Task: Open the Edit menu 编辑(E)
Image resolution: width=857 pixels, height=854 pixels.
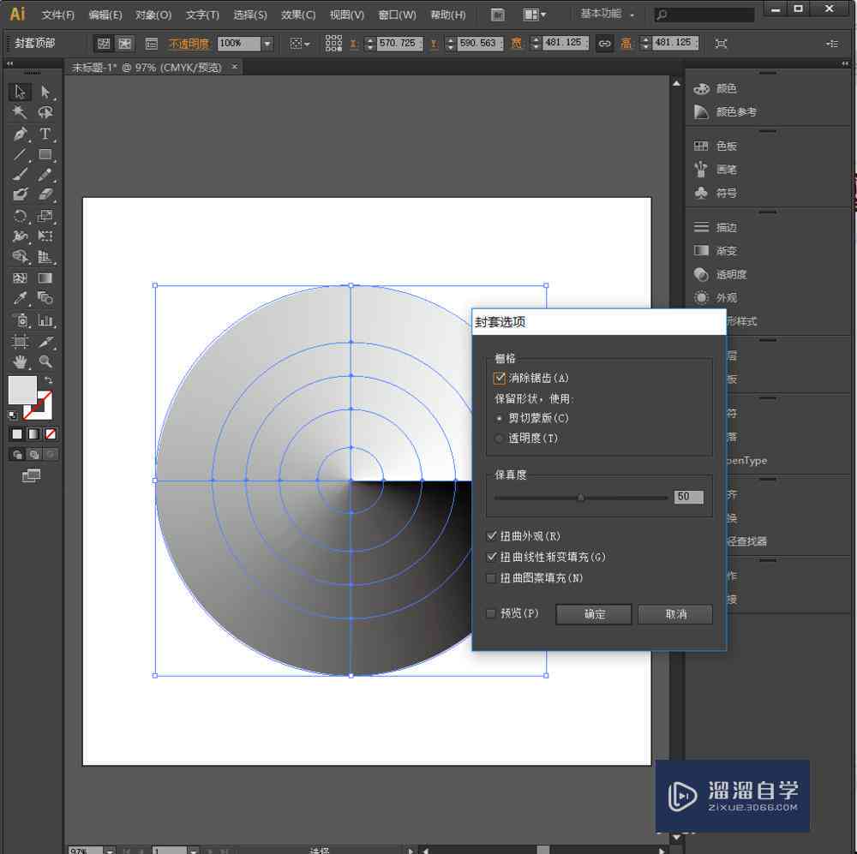Action: [105, 15]
